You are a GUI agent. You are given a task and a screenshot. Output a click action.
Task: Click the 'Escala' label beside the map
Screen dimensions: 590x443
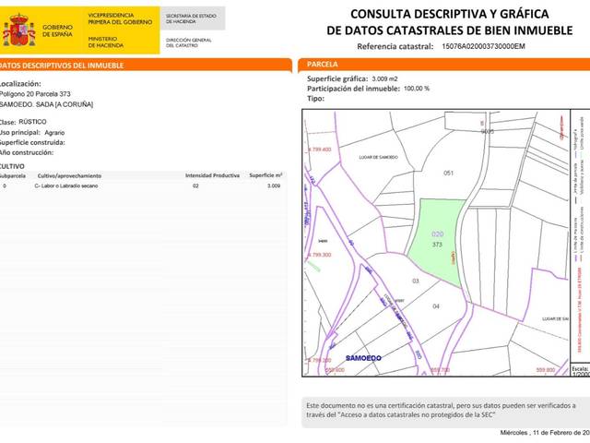(580, 368)
